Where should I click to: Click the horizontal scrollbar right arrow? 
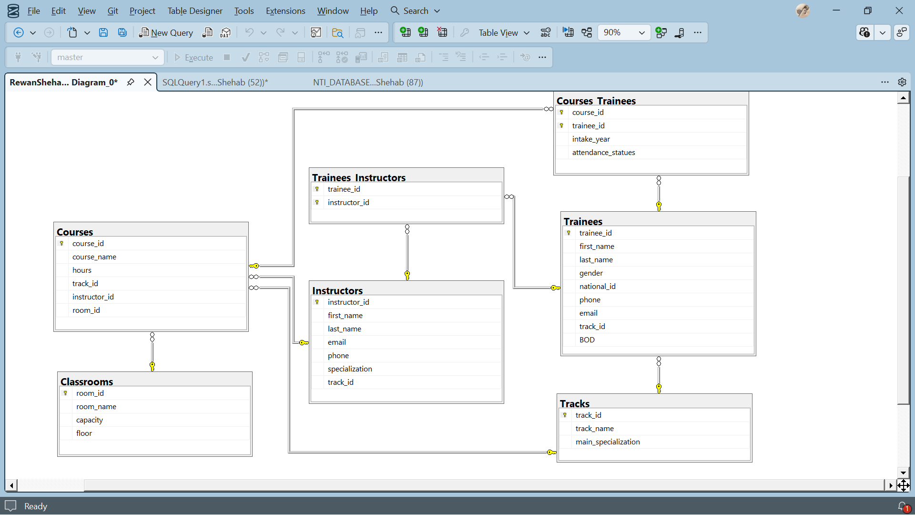(891, 485)
